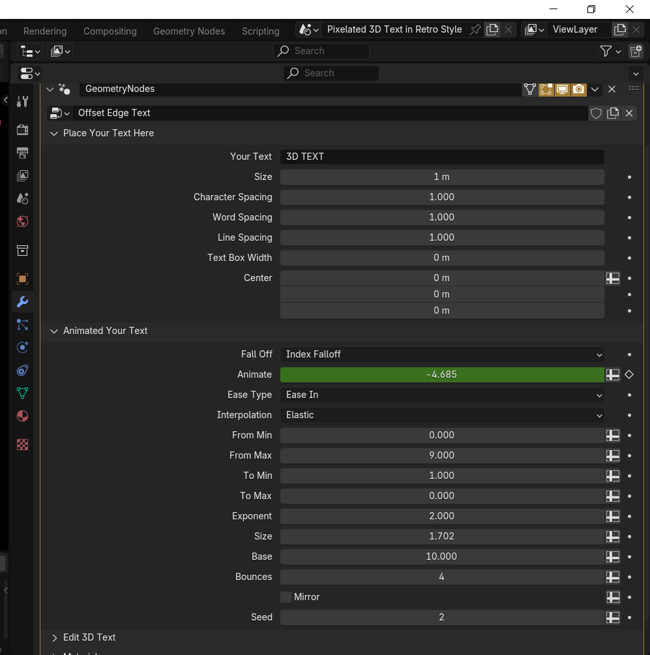Open the Output properties tab

click(23, 153)
